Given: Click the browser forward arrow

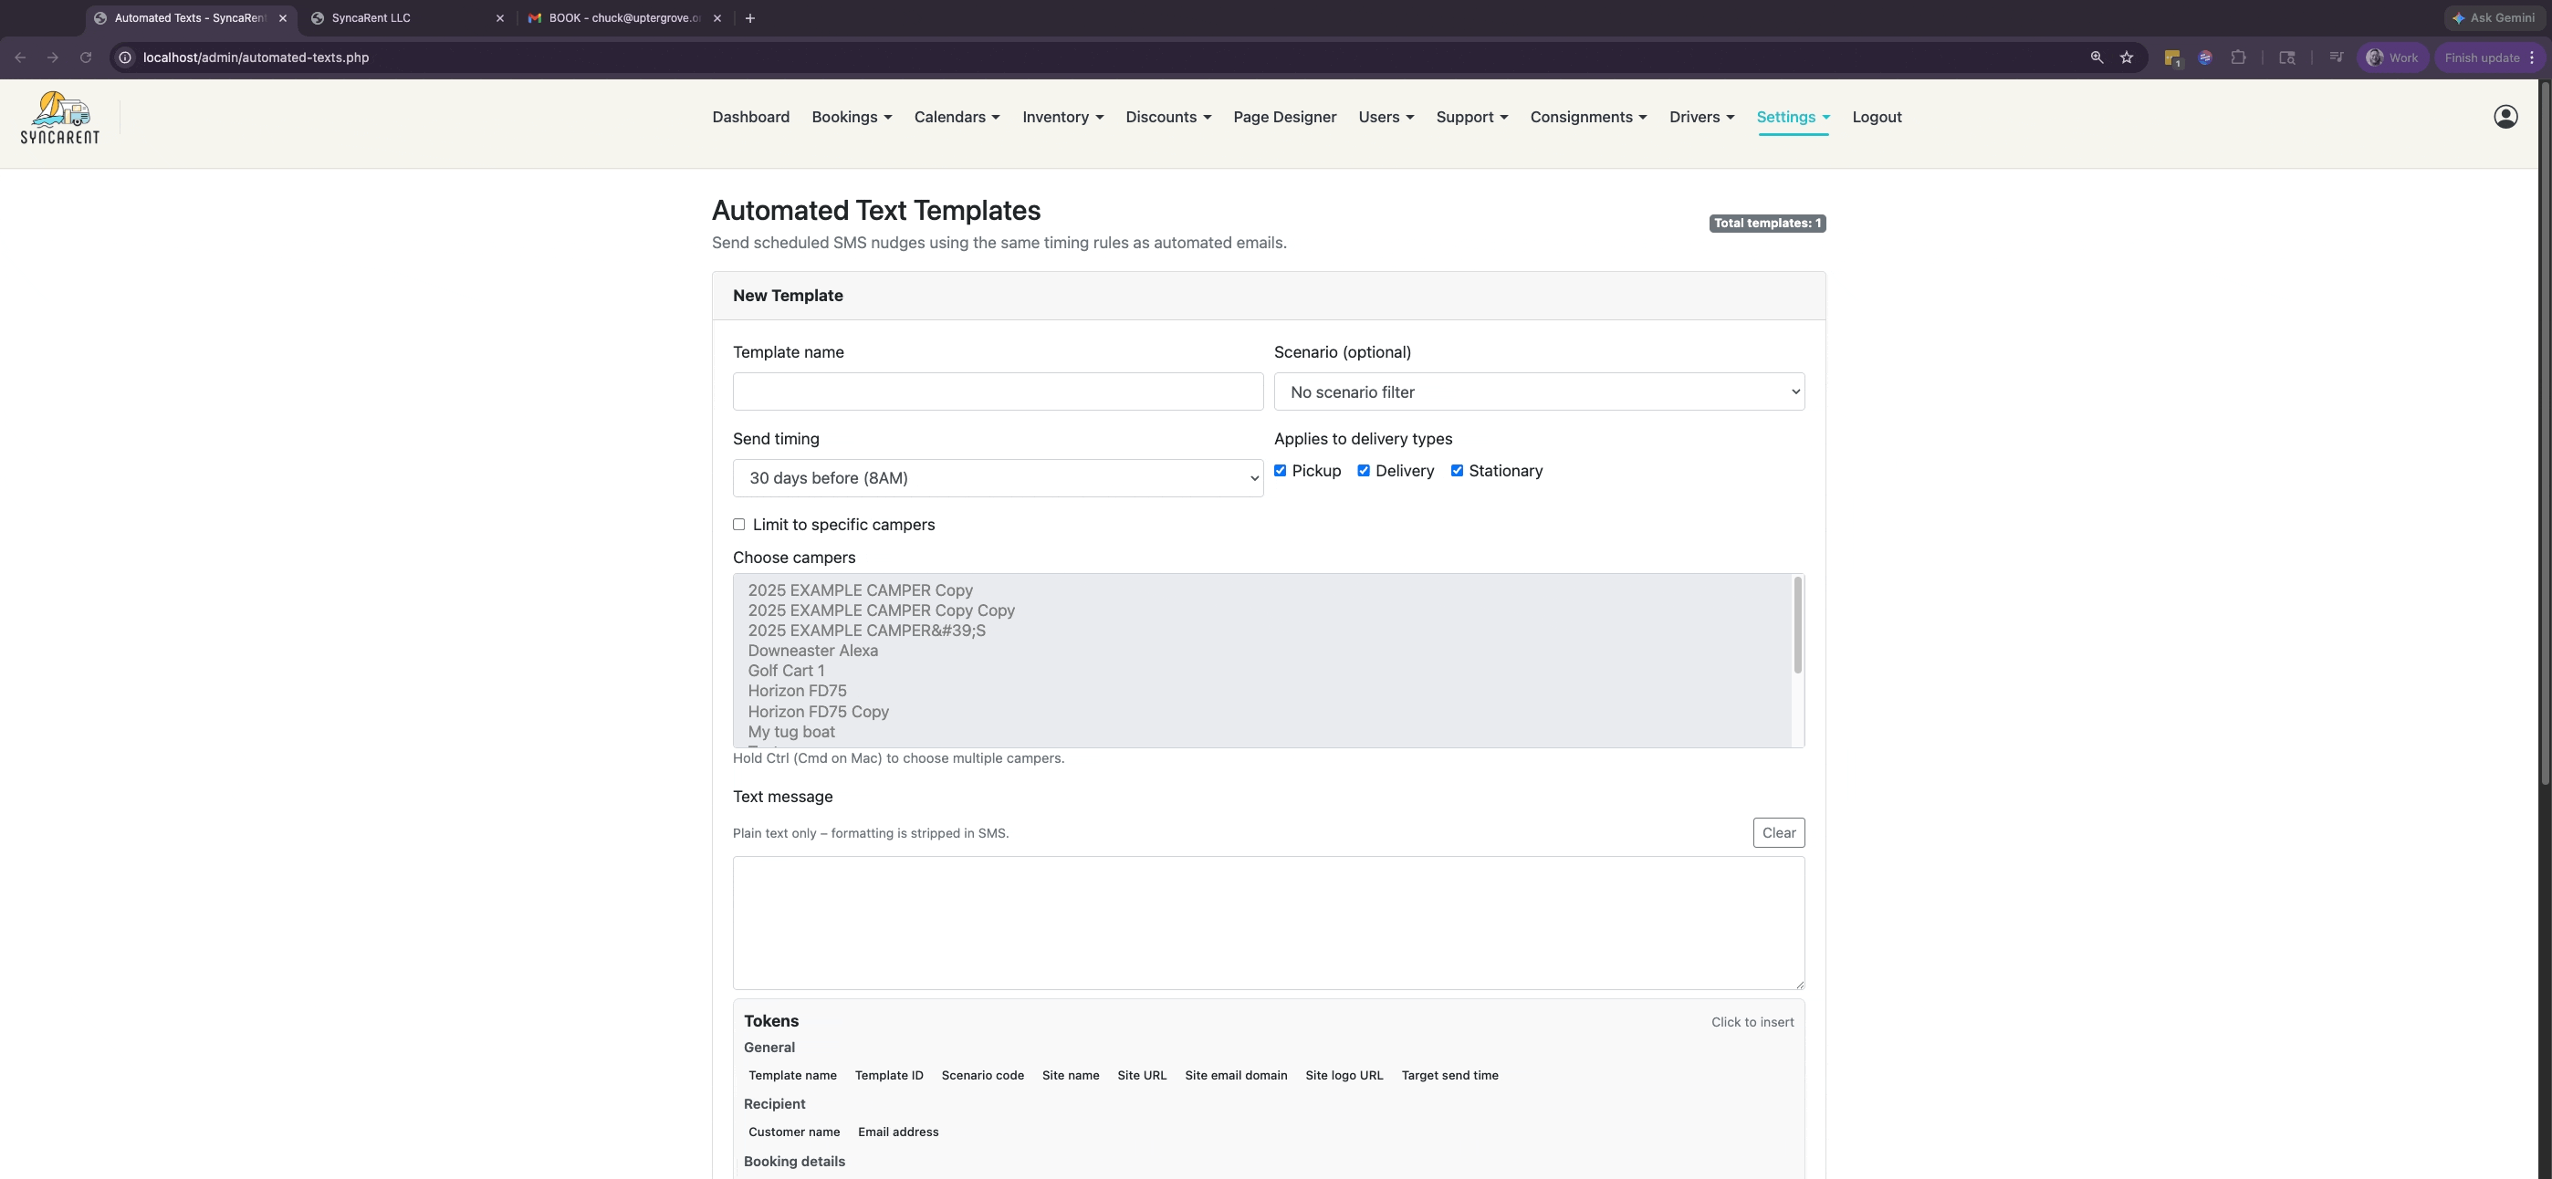Looking at the screenshot, I should [x=53, y=57].
